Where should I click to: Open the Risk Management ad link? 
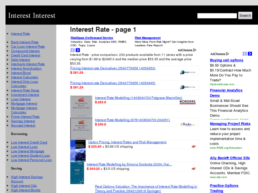coord(148,38)
